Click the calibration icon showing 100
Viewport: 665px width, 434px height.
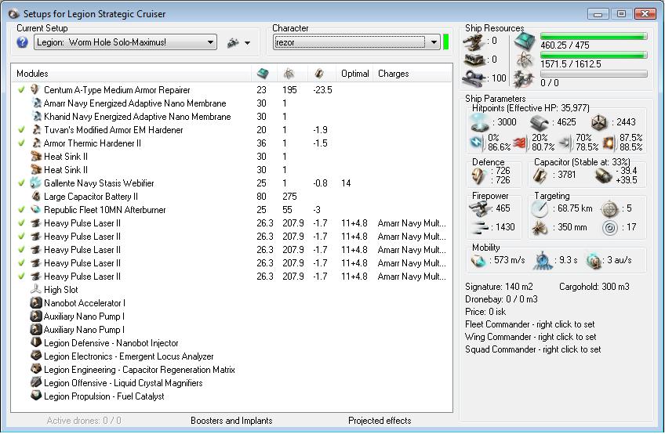474,78
